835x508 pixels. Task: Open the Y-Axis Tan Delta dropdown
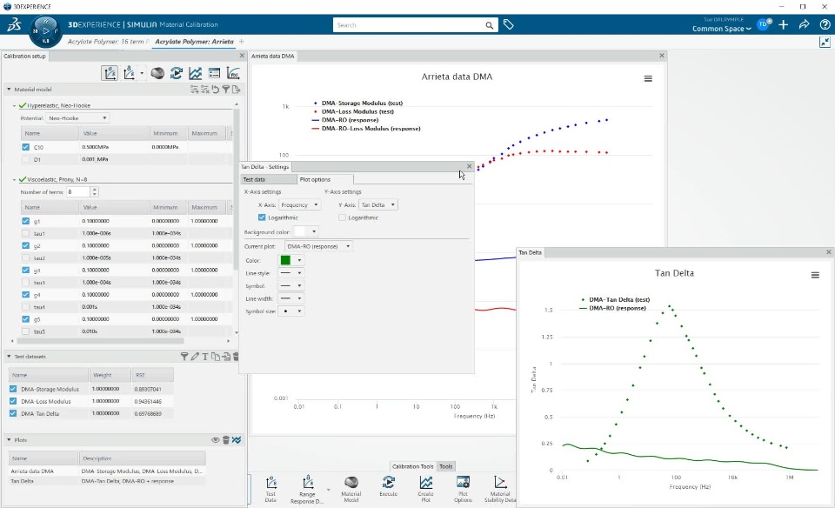click(x=378, y=204)
